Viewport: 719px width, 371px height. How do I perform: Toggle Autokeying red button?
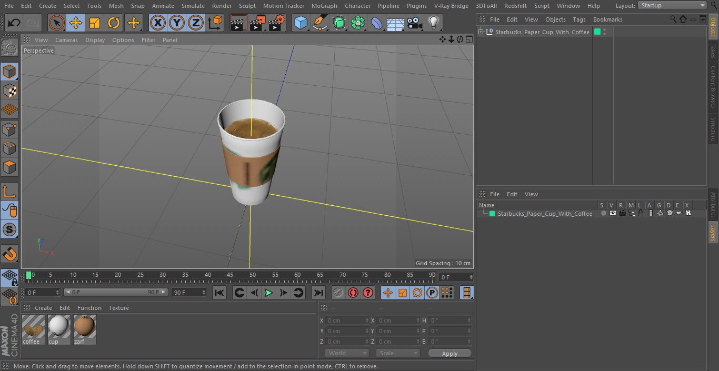353,293
